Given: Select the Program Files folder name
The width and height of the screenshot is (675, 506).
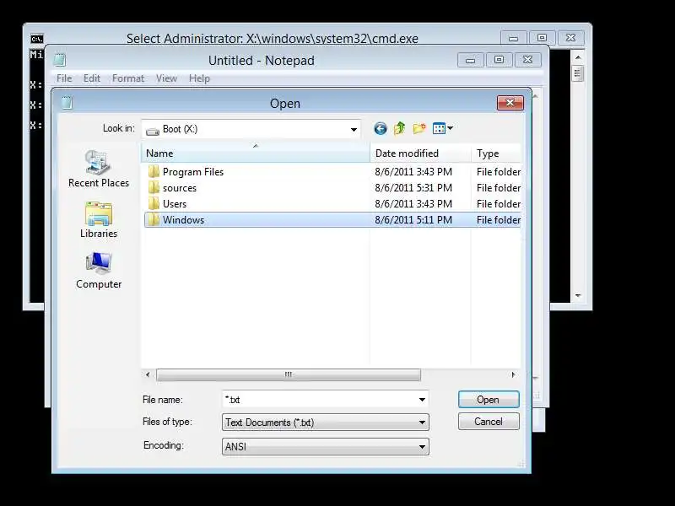Looking at the screenshot, I should (193, 172).
